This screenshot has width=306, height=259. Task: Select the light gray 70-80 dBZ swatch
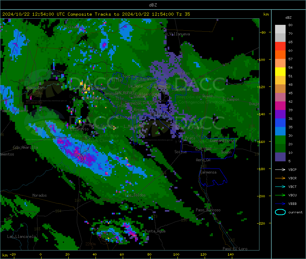280,29
